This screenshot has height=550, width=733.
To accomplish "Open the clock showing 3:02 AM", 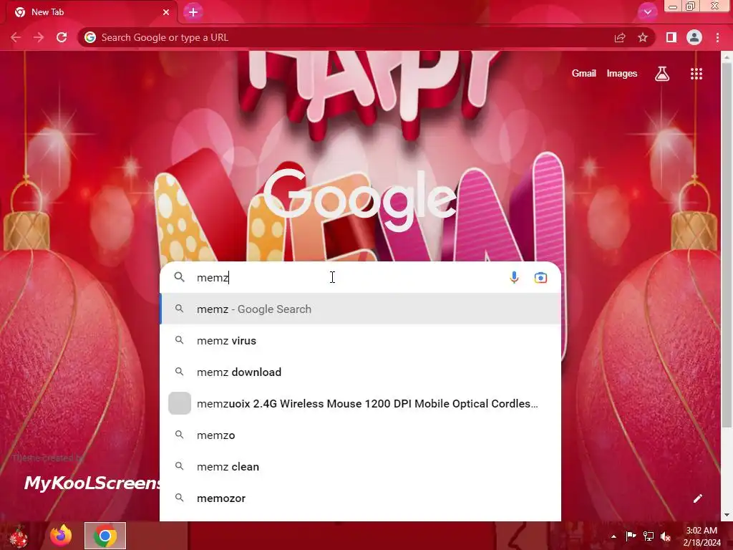I will tap(702, 536).
